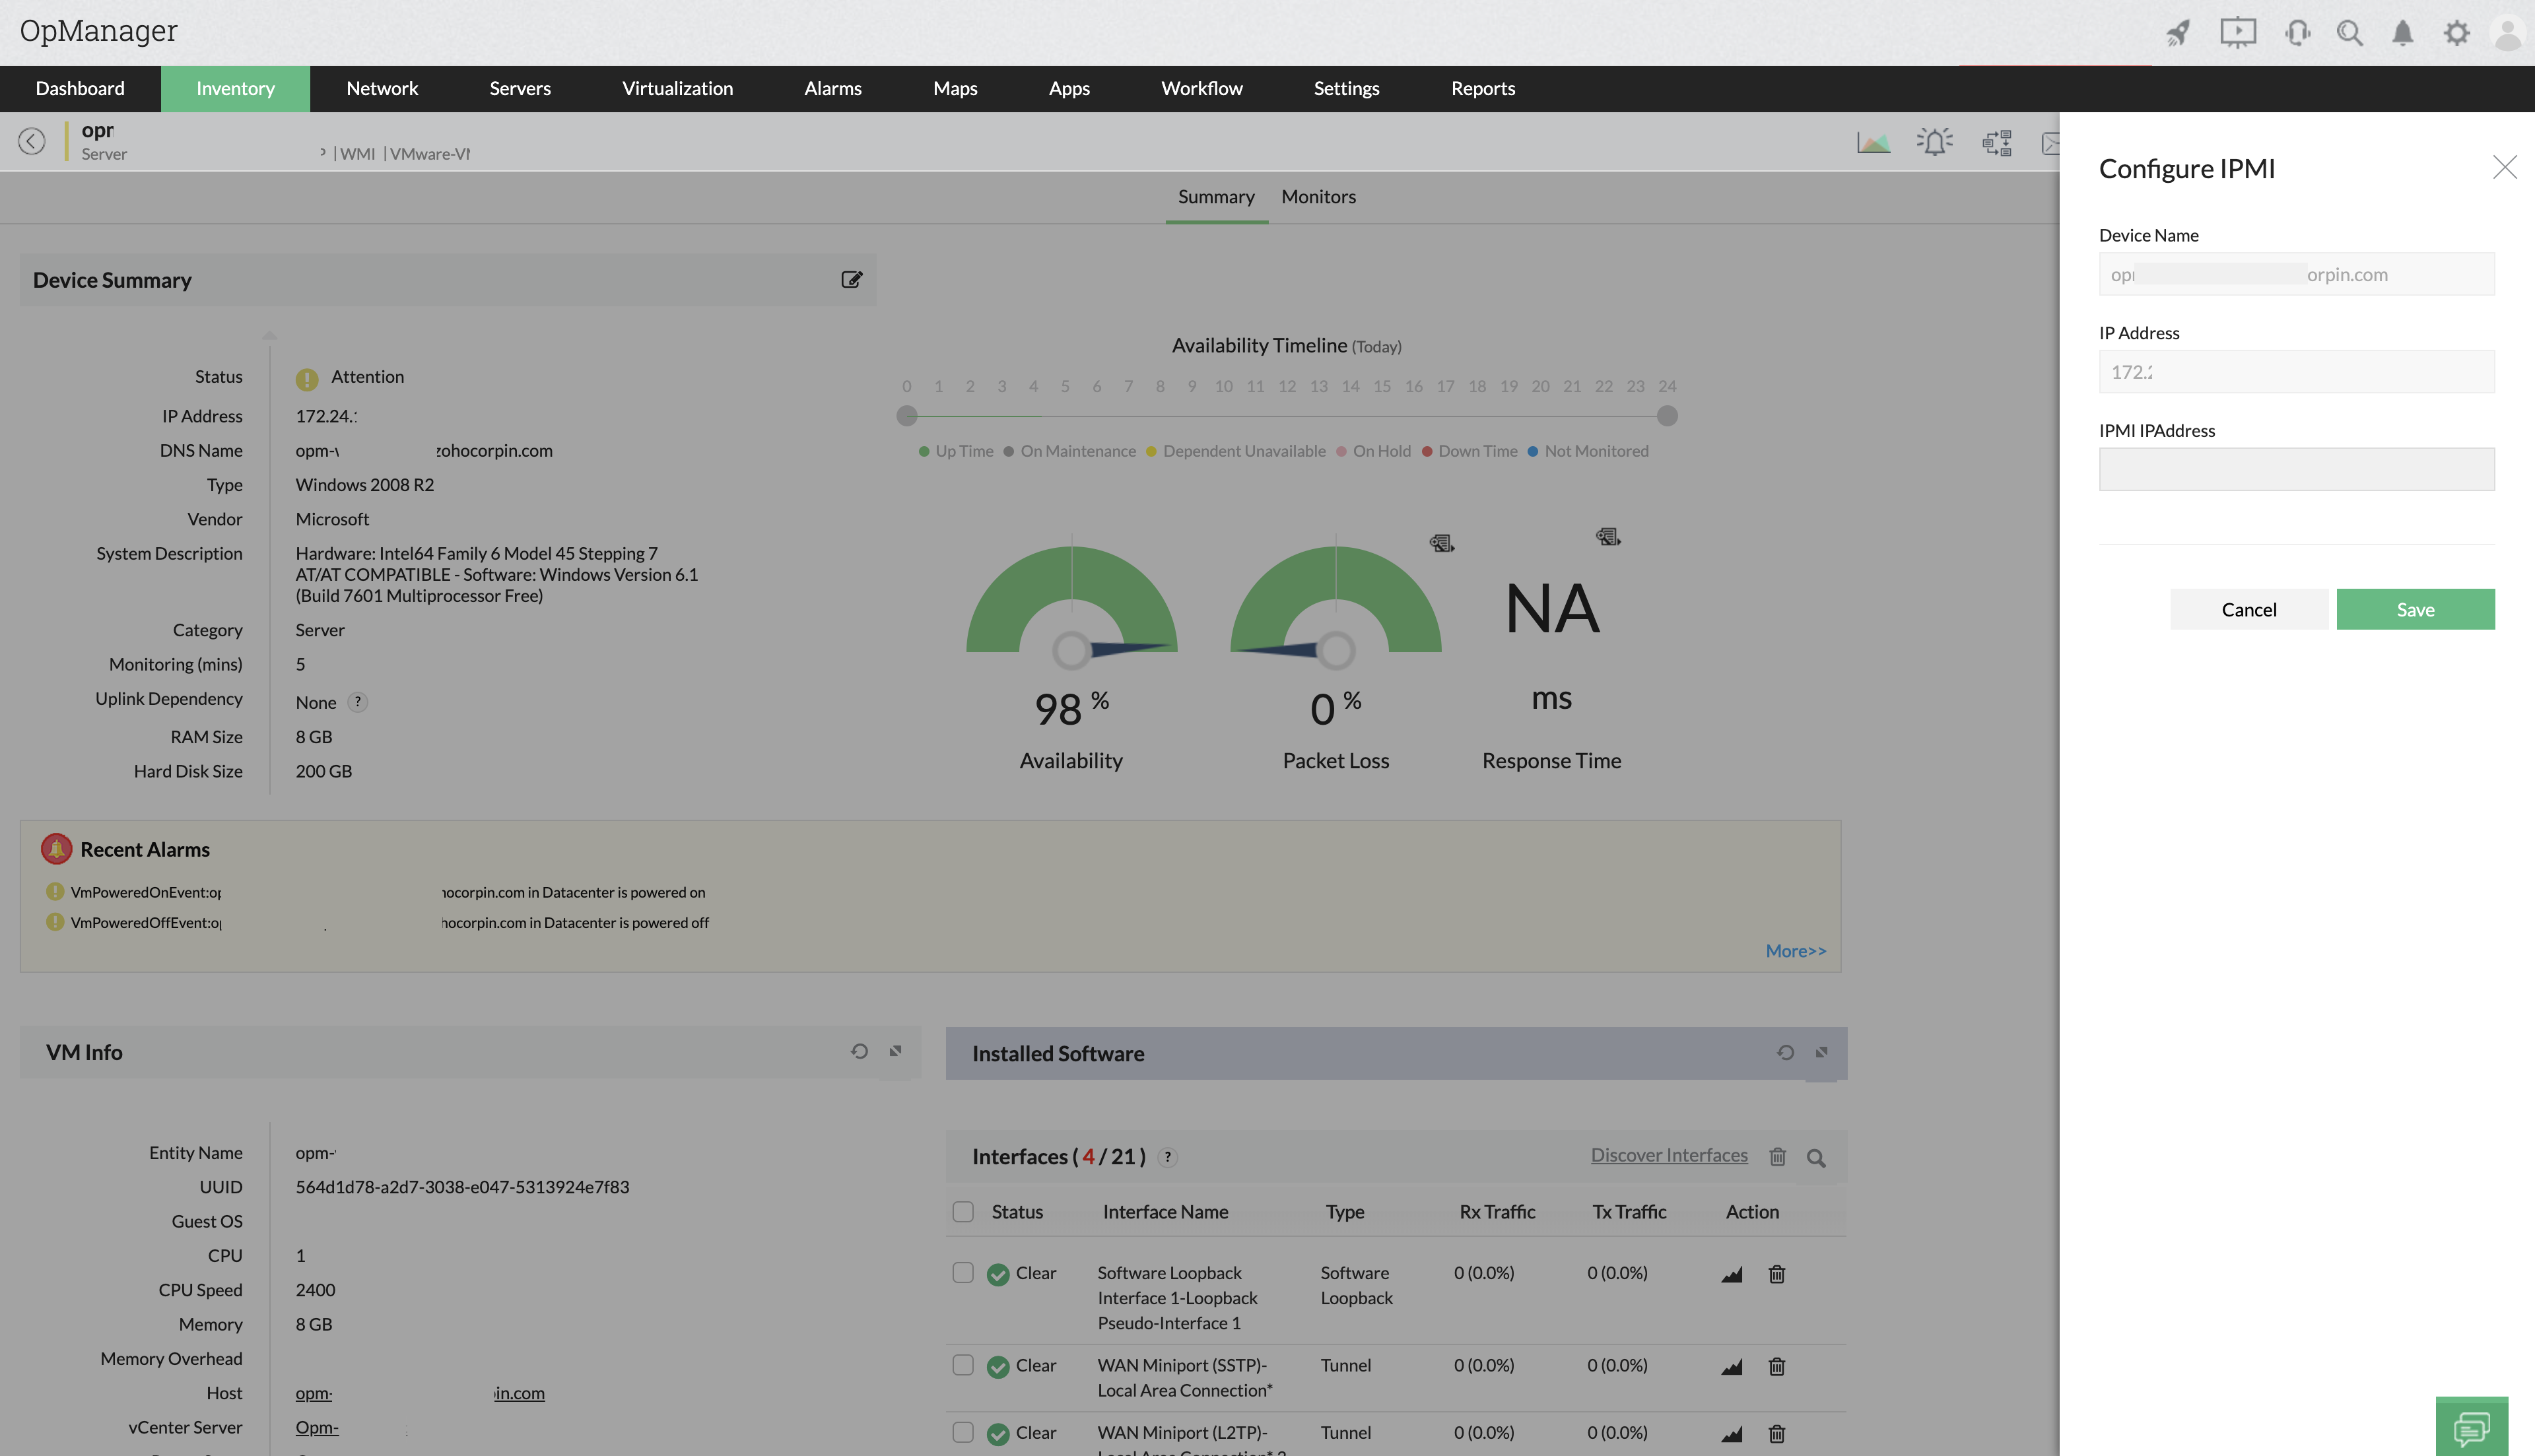
Task: Refresh the VM Info panel
Action: (x=859, y=1051)
